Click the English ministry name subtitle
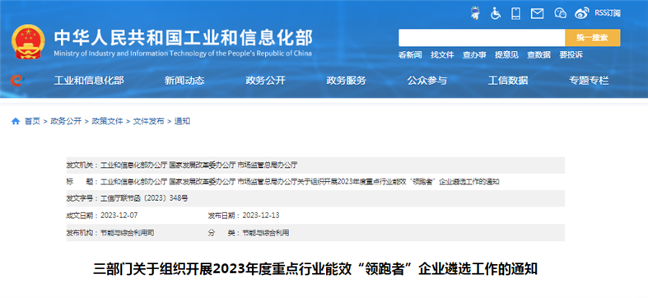 183,54
